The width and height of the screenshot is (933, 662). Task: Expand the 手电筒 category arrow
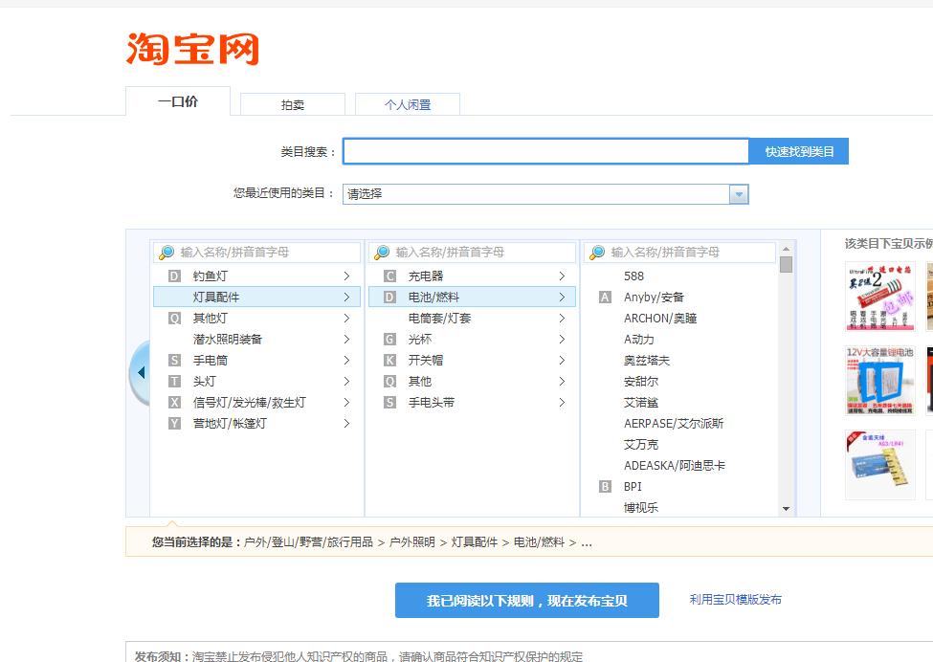click(346, 360)
